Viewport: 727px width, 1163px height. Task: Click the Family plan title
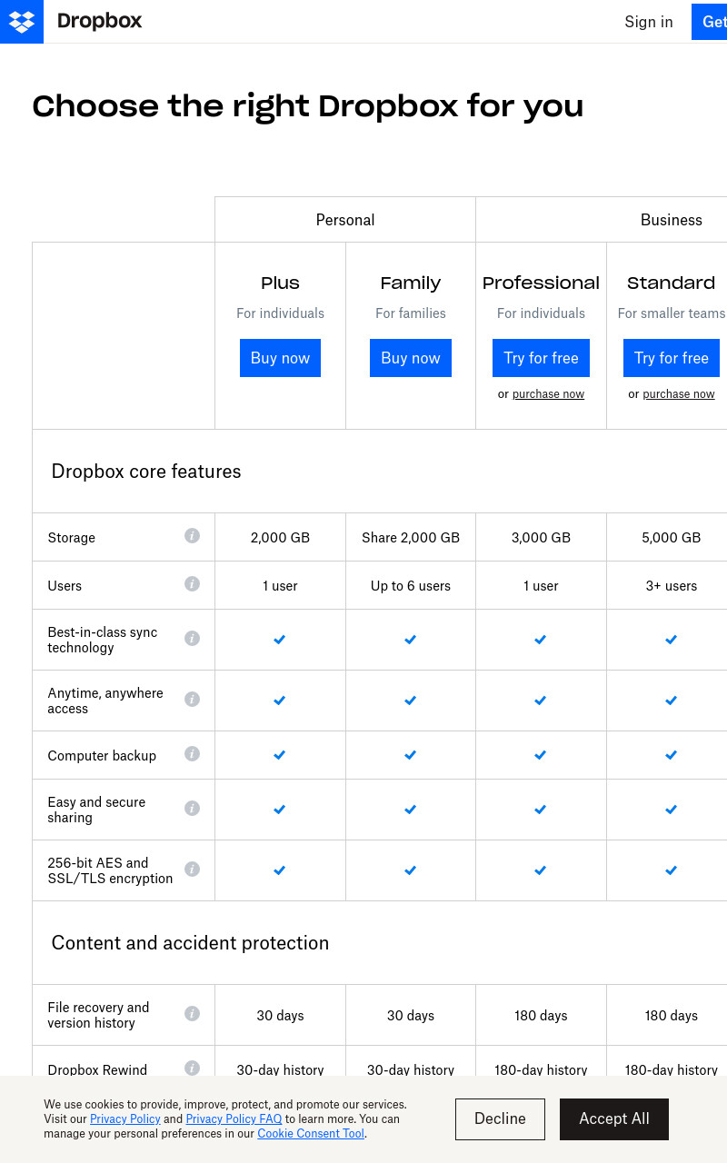pyautogui.click(x=411, y=283)
